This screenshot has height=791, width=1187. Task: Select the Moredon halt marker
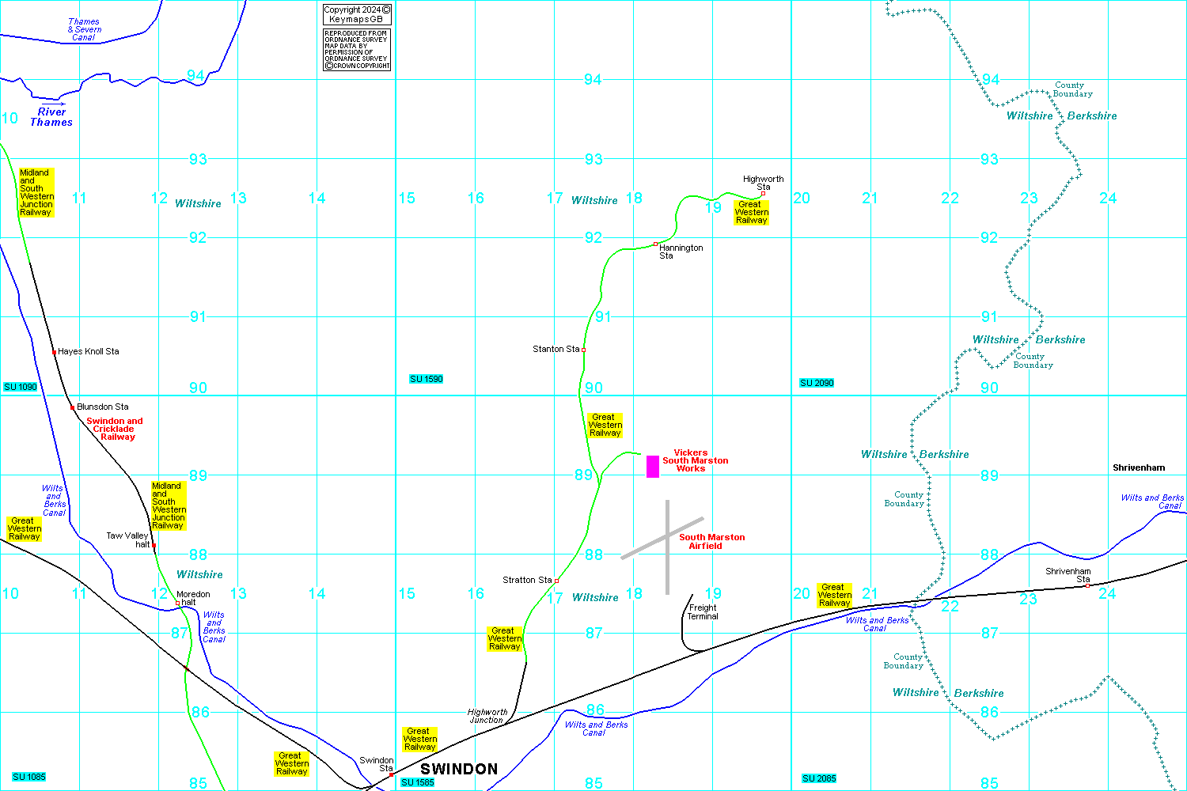[x=177, y=603]
